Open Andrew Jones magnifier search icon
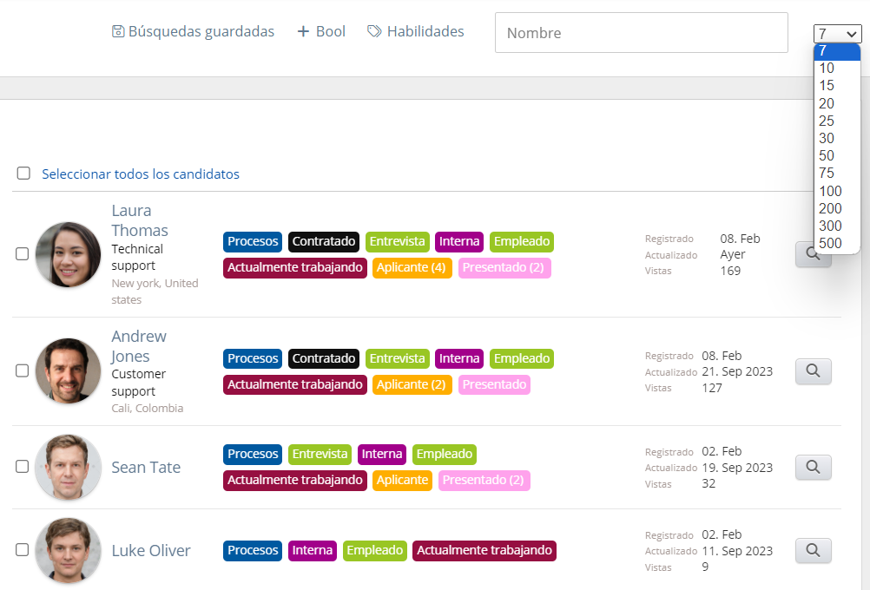870x590 pixels. click(x=813, y=371)
